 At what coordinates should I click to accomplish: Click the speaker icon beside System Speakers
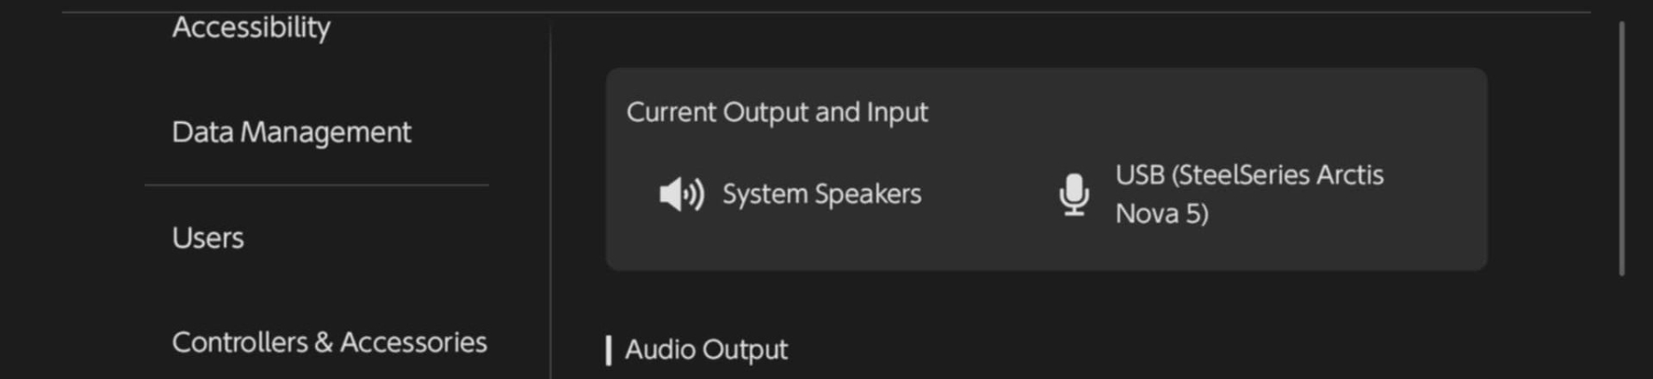click(681, 195)
